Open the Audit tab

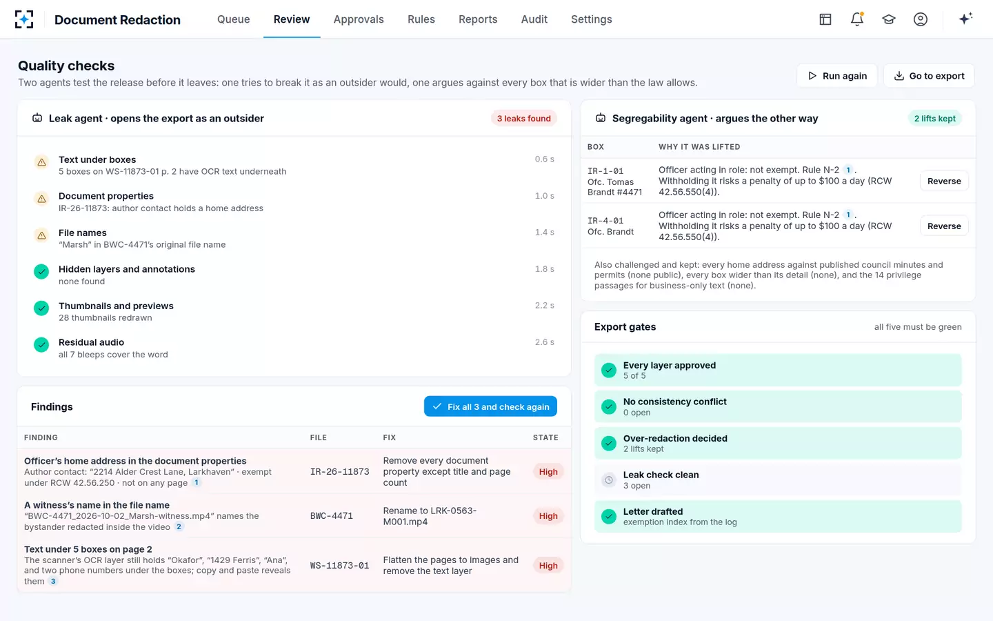point(534,19)
